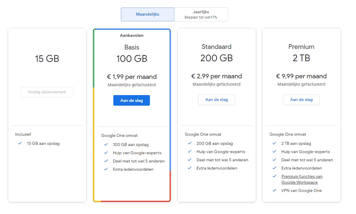This screenshot has width=356, height=214.
Task: Click Basis checkmark for Hulp van Google-experts
Action: [106, 153]
